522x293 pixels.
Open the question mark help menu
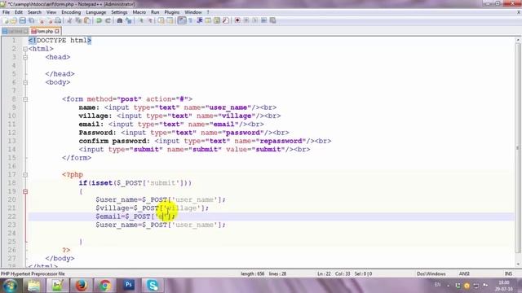click(208, 12)
